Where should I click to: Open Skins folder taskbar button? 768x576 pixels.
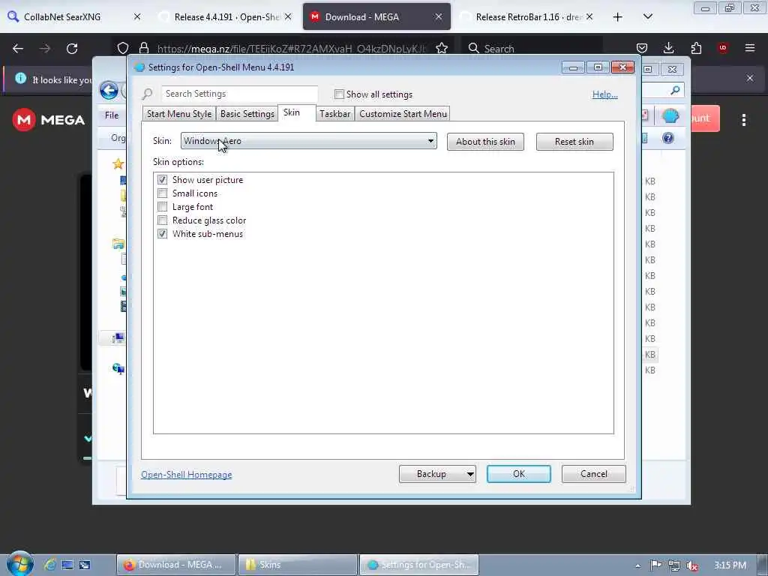point(297,565)
